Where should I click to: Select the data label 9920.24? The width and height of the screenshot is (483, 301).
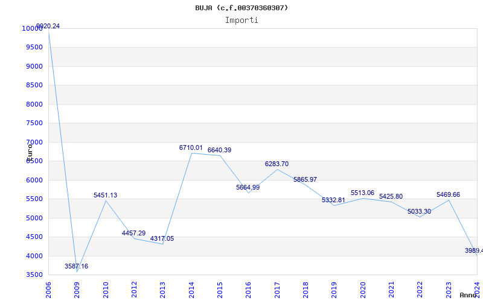point(48,26)
